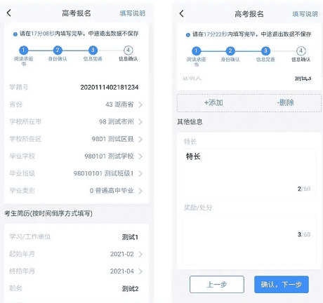The width and height of the screenshot is (323, 303).
Task: Select the value 0 普通高中毕业
Action: pos(112,191)
